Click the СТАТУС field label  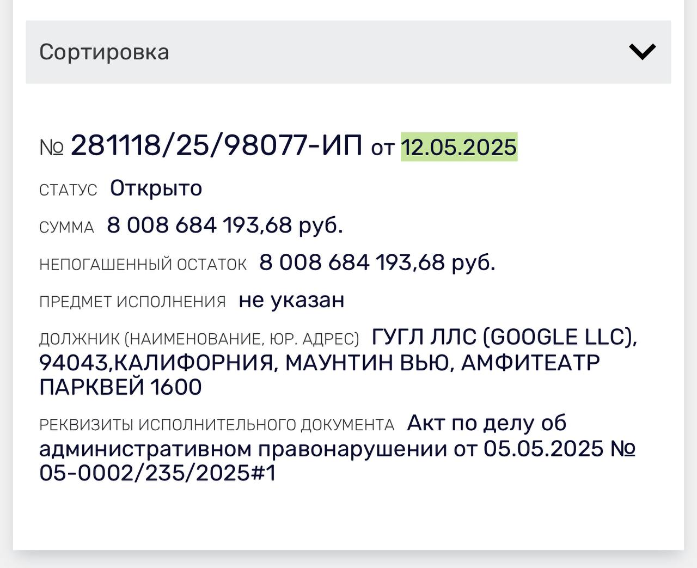point(68,190)
